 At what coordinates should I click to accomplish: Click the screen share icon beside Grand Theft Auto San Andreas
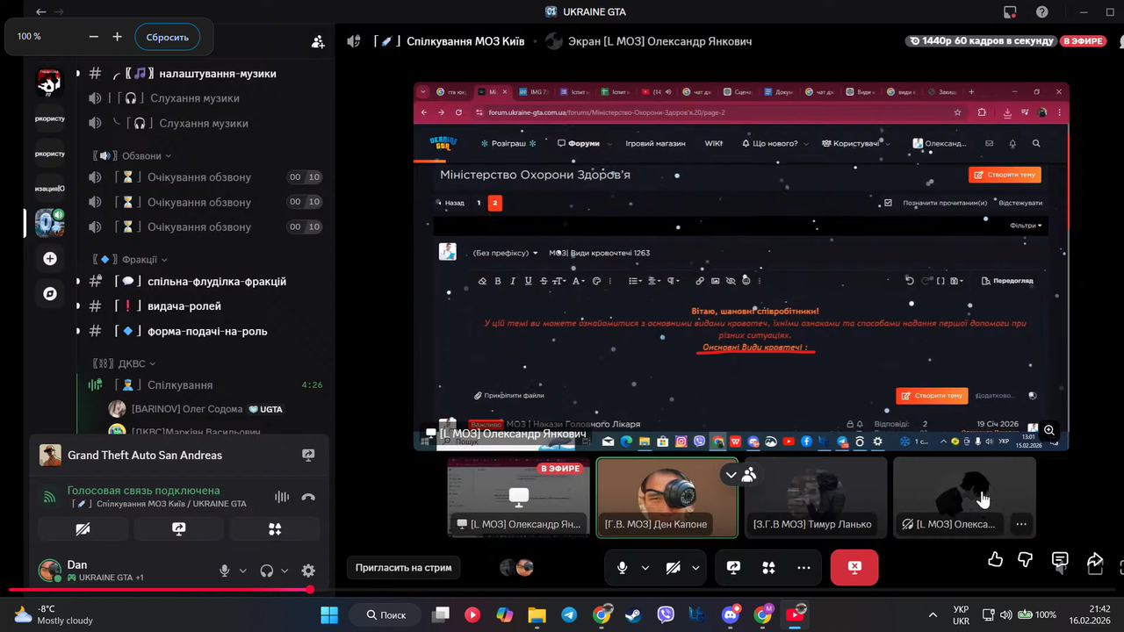pyautogui.click(x=308, y=455)
